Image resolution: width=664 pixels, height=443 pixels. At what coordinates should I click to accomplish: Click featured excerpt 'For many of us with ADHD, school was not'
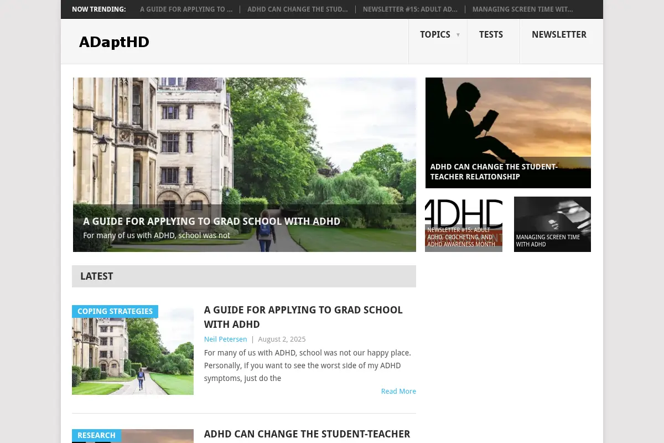(x=157, y=235)
